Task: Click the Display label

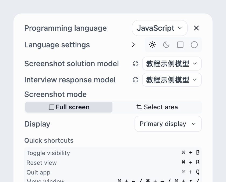Action: 37,124
